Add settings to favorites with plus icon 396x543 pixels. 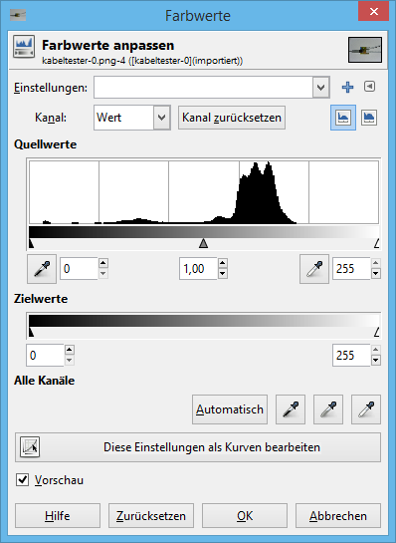[347, 88]
